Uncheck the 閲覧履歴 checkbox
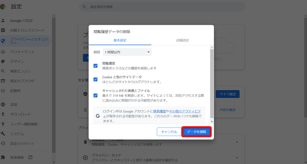Image resolution: width=307 pixels, height=164 pixels. click(96, 66)
